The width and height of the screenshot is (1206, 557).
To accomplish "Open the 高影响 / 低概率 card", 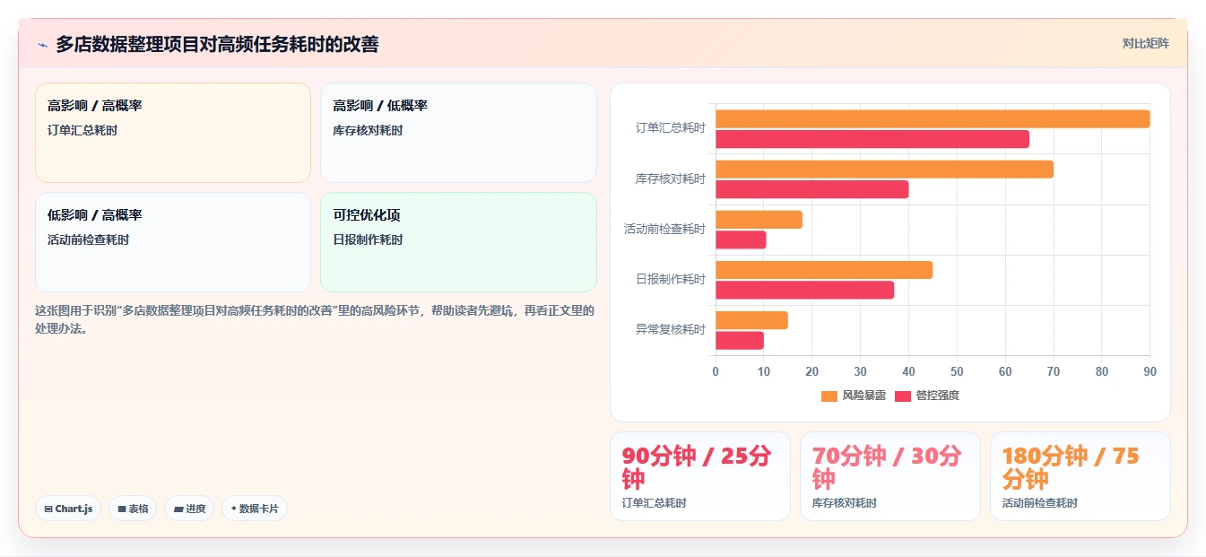I will 458,133.
